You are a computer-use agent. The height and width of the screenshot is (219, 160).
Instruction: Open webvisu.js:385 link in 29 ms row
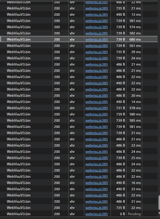(96, 52)
